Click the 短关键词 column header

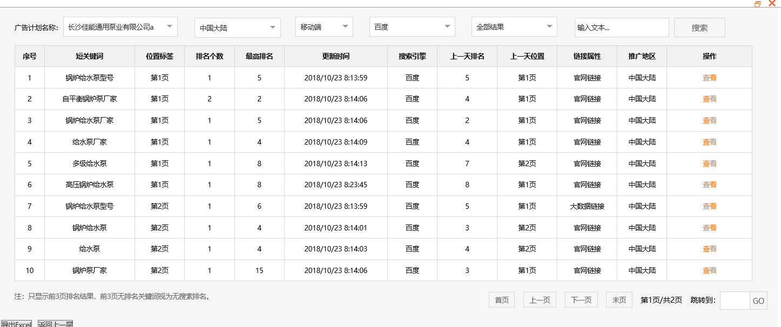(x=90, y=56)
